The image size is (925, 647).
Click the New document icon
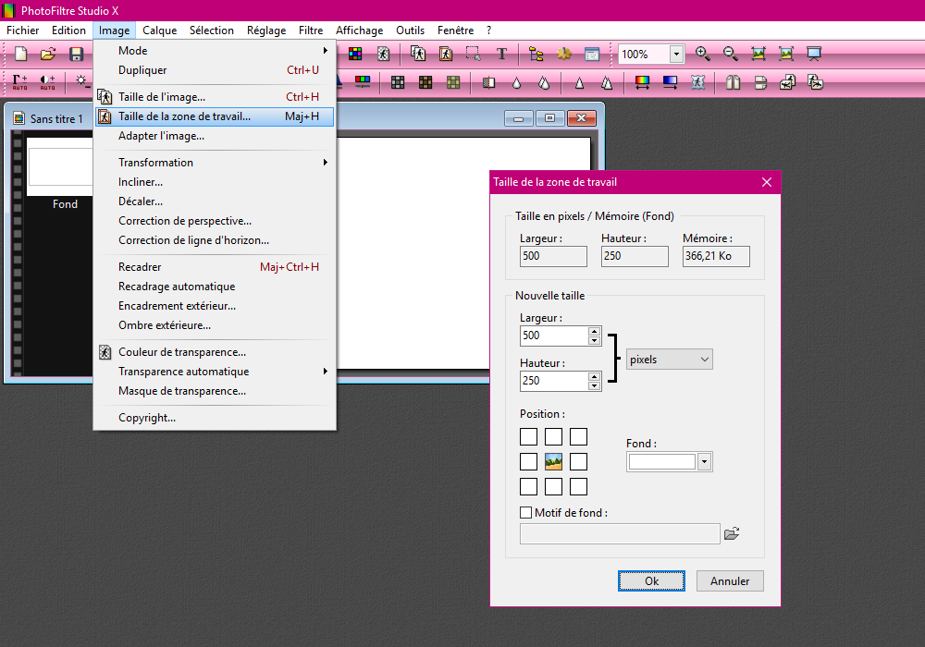pyautogui.click(x=20, y=55)
